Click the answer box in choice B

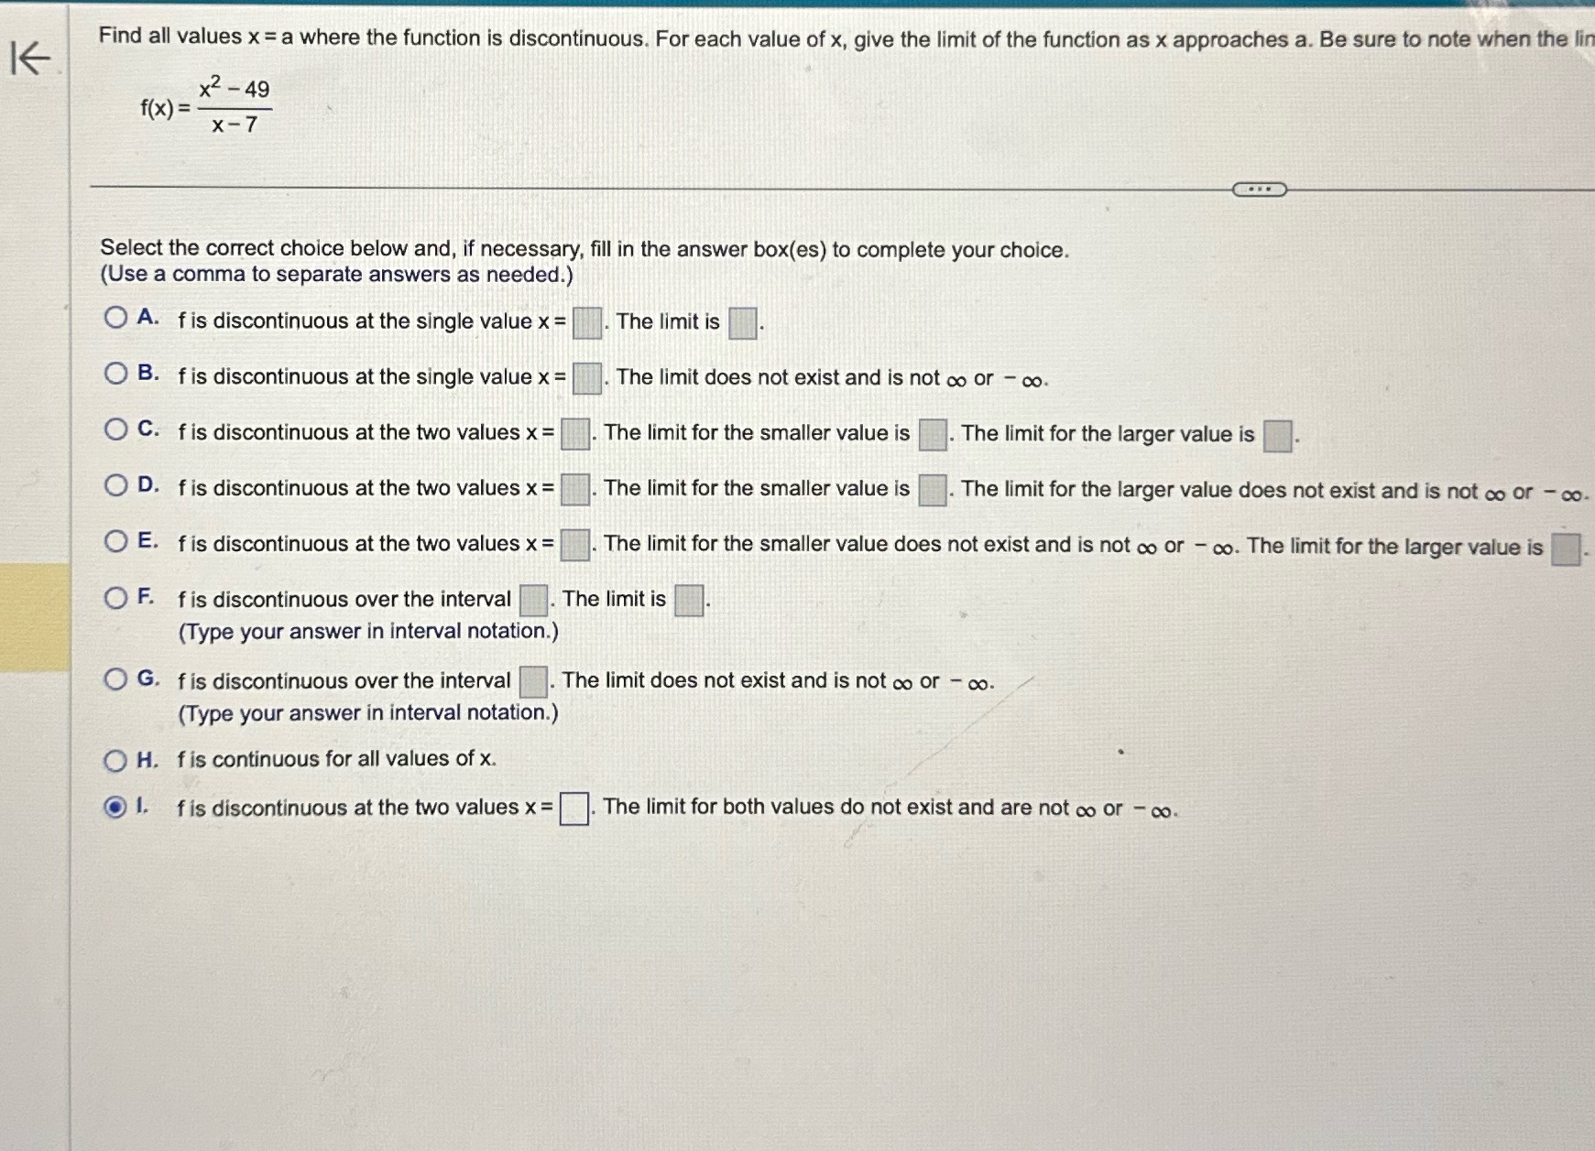(586, 376)
